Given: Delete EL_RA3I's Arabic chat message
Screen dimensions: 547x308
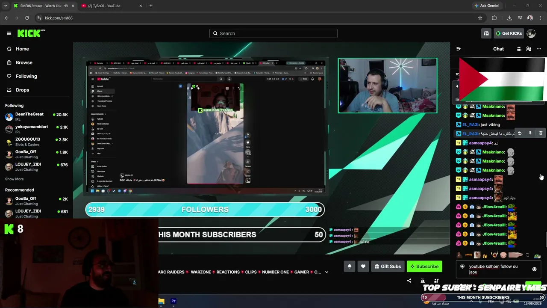Looking at the screenshot, I should [541, 133].
